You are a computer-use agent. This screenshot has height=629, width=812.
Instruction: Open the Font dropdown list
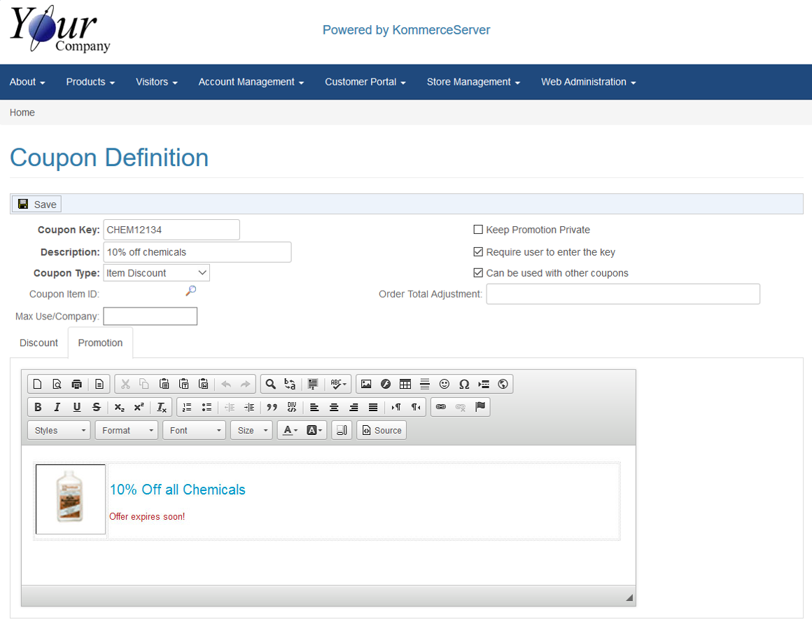[x=194, y=430]
